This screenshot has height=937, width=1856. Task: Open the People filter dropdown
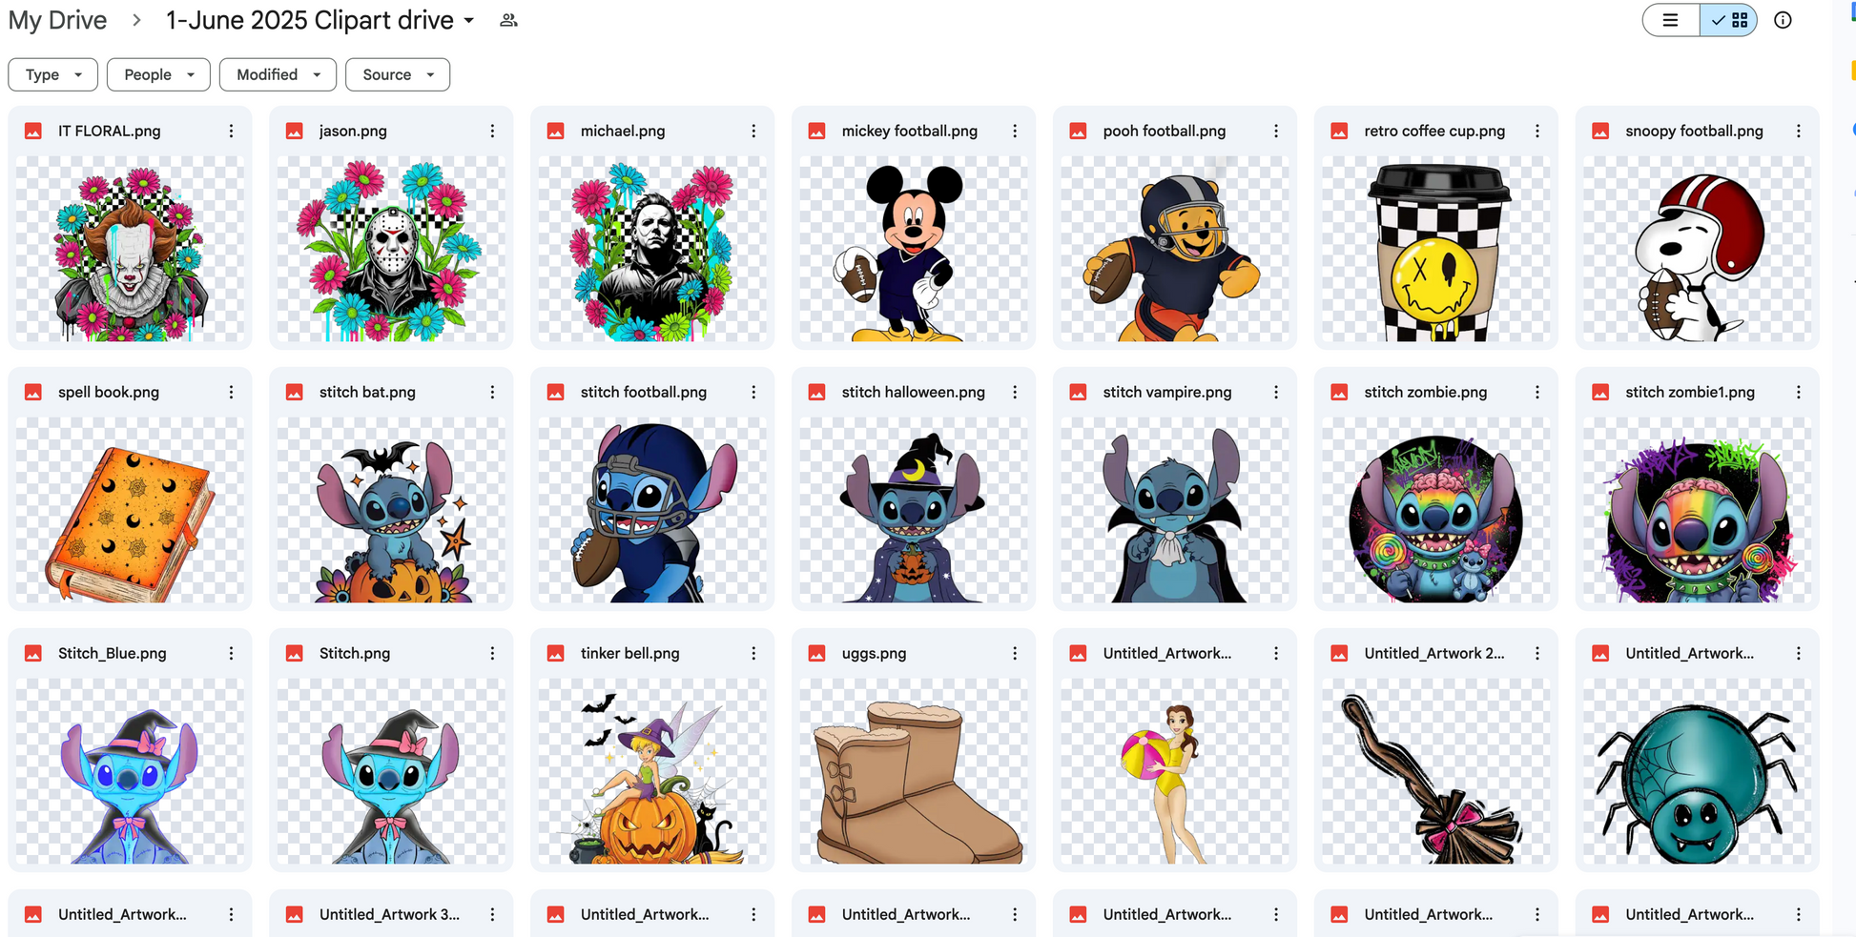(158, 74)
